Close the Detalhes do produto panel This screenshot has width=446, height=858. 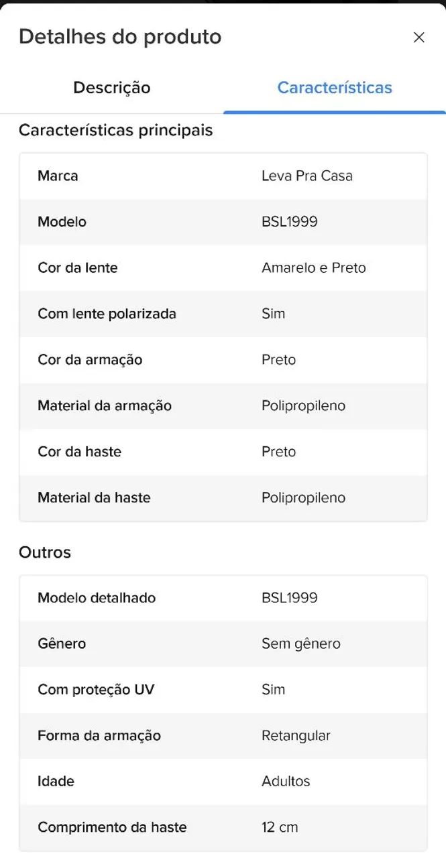tap(419, 38)
